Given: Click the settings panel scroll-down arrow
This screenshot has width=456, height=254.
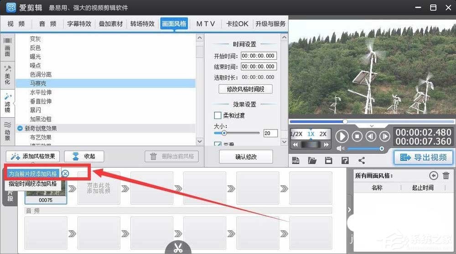Looking at the screenshot, I should [285, 142].
